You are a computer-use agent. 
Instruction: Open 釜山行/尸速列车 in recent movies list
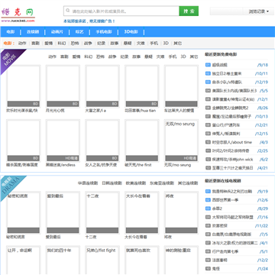point(226,125)
